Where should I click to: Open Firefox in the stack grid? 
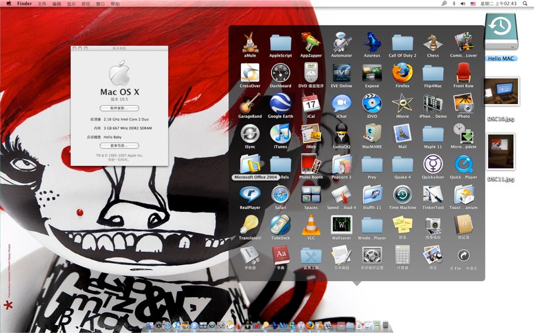(403, 73)
